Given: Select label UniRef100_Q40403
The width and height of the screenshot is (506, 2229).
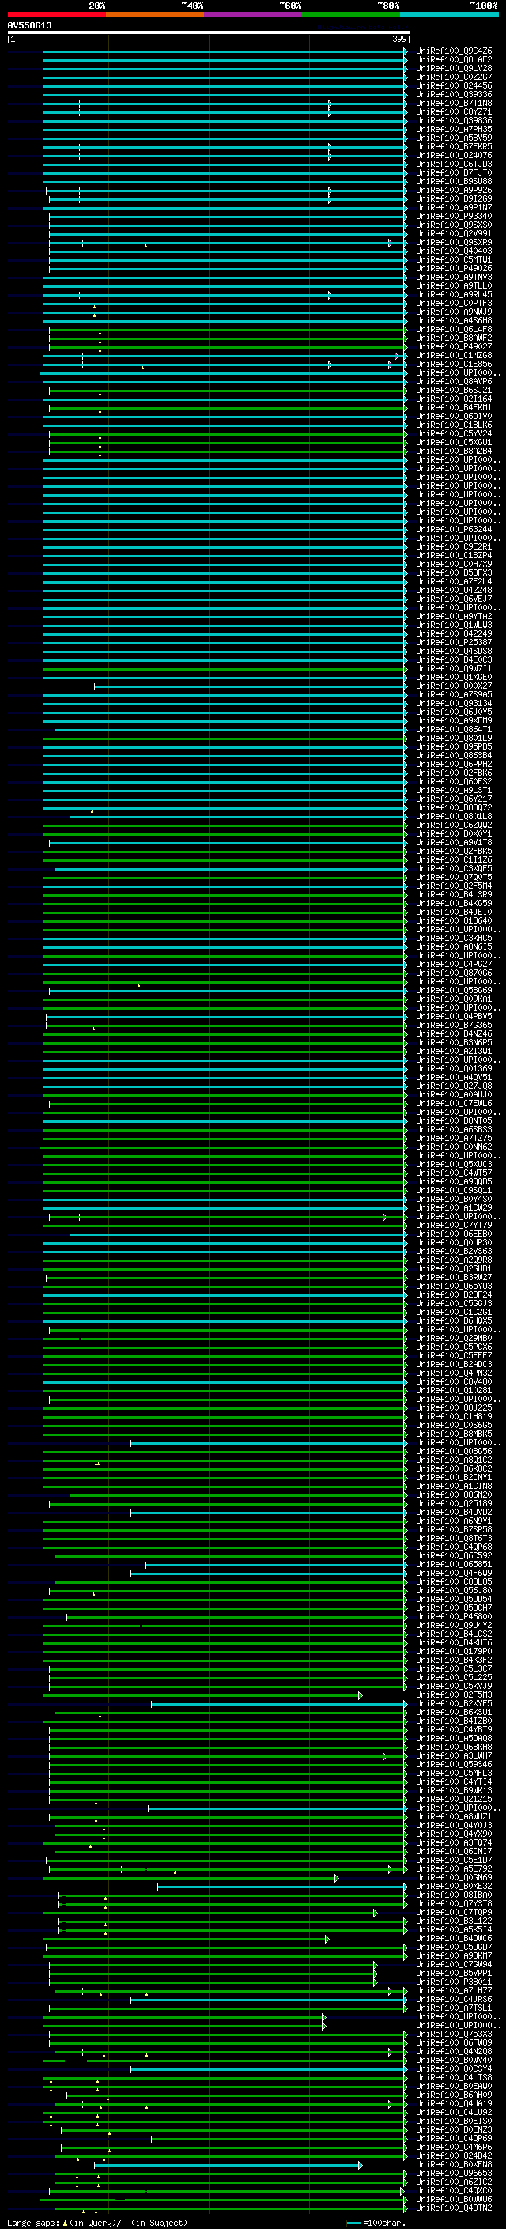Looking at the screenshot, I should (x=454, y=251).
